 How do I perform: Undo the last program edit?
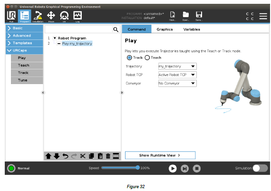click(x=65, y=156)
